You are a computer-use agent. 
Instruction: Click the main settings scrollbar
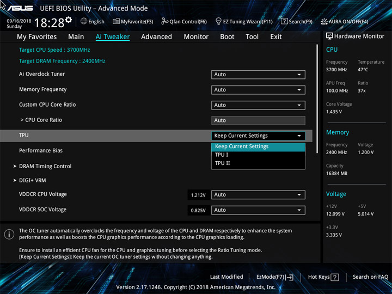pos(317,99)
